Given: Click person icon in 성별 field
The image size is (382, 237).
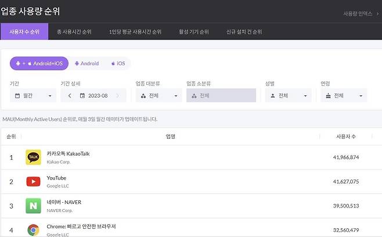Looking at the screenshot, I should [273, 96].
